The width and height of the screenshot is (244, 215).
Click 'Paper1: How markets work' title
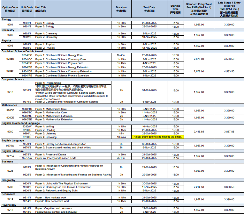tap(51, 197)
